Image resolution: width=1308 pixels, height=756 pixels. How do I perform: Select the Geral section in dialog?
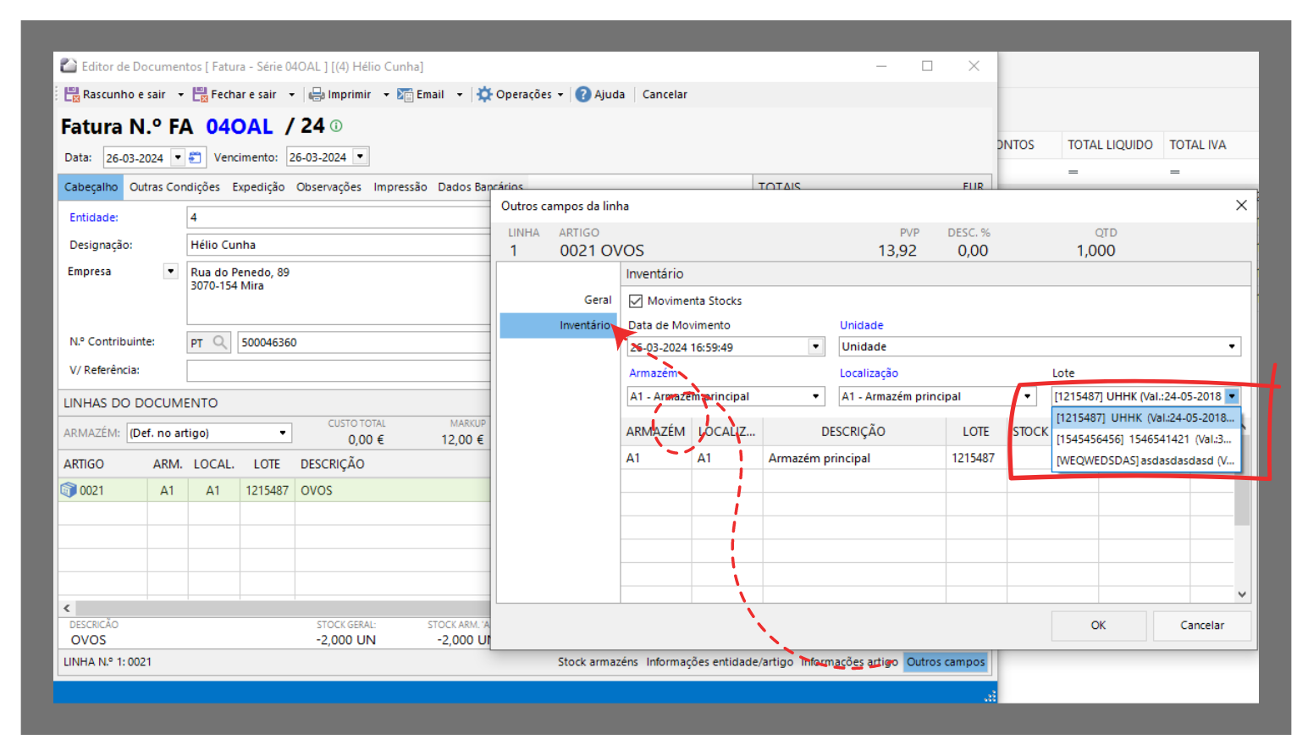597,300
